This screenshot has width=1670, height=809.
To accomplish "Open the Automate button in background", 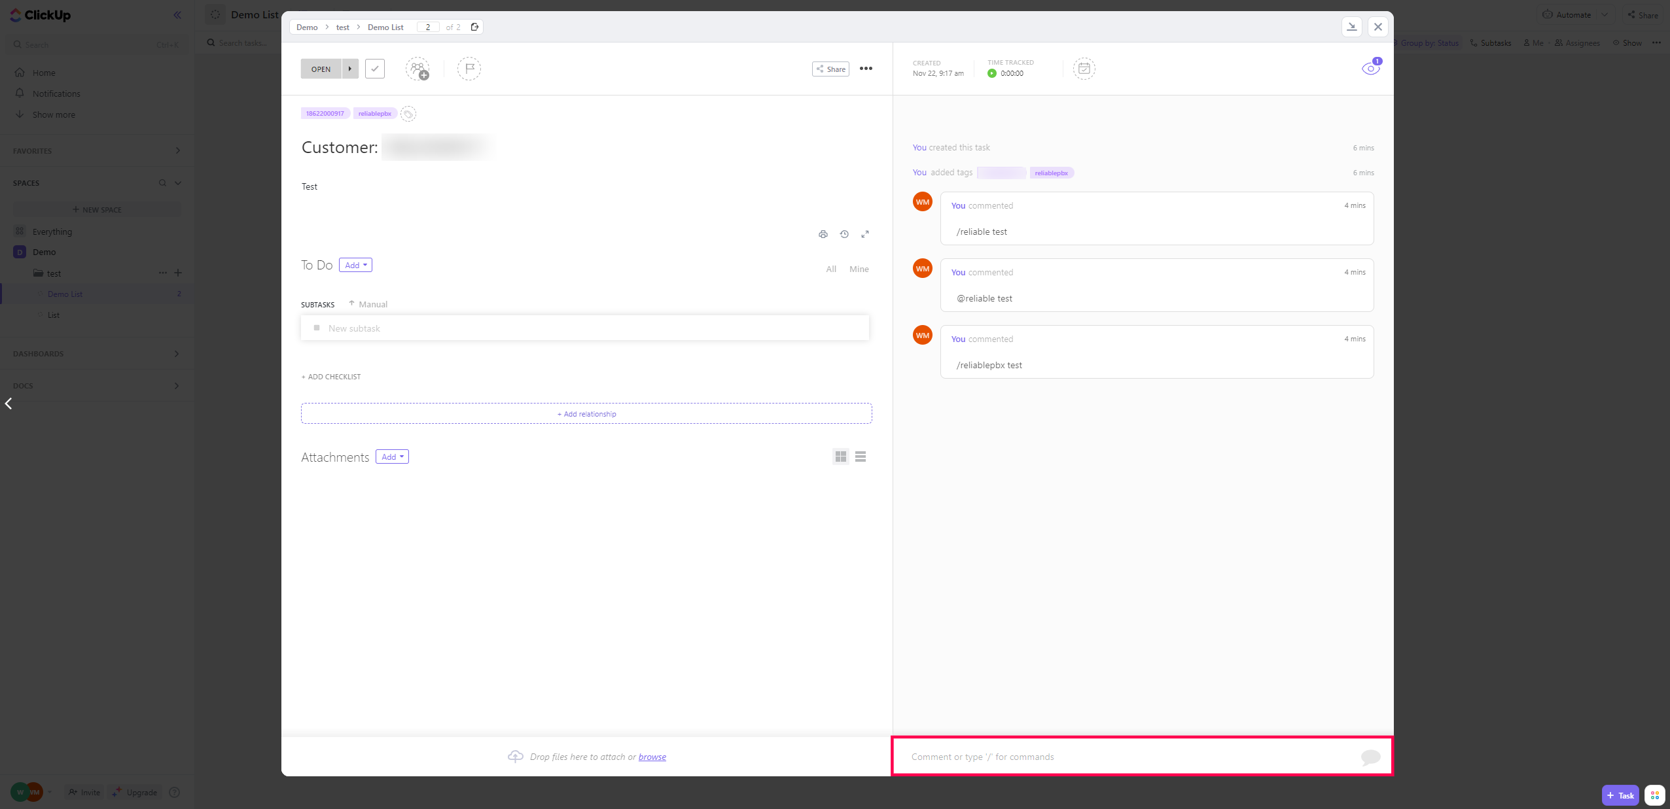I will (1567, 14).
